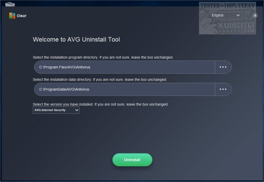
Task: Open the English language dropdown
Action: point(226,15)
